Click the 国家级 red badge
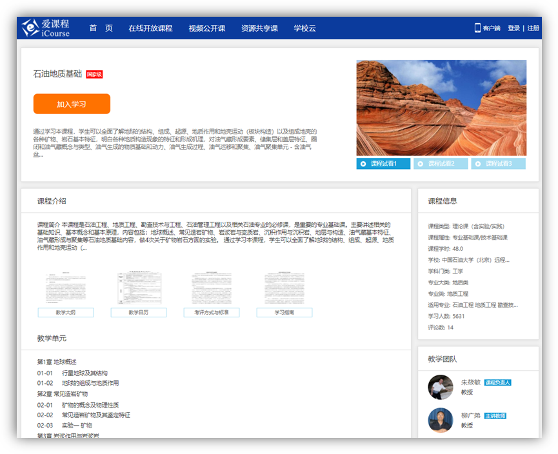The width and height of the screenshot is (558, 454). (x=94, y=74)
